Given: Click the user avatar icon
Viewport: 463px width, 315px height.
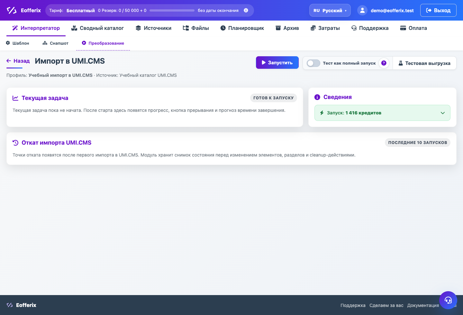Looking at the screenshot, I should [362, 10].
